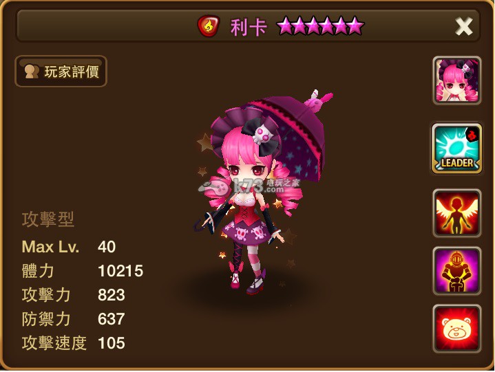
Task: Click the fire attribute emblem
Action: (x=209, y=26)
